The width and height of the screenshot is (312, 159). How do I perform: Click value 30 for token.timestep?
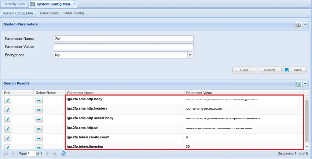(x=188, y=147)
